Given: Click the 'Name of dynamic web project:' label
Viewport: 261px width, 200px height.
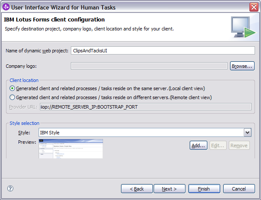Looking at the screenshot, I should pos(37,51).
